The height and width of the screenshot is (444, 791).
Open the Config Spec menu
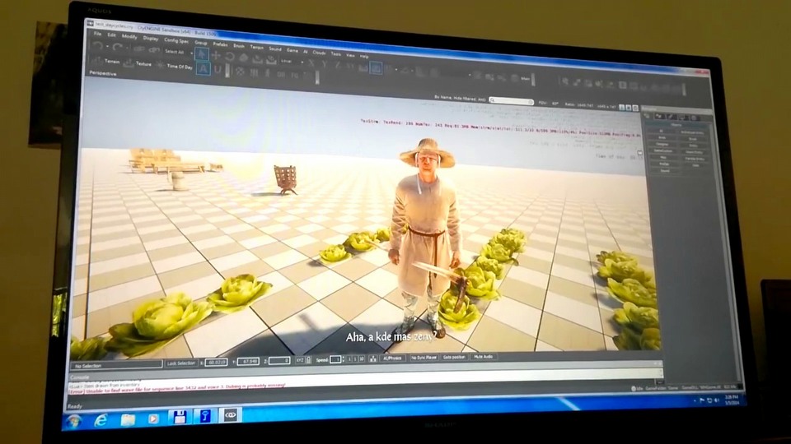(176, 39)
